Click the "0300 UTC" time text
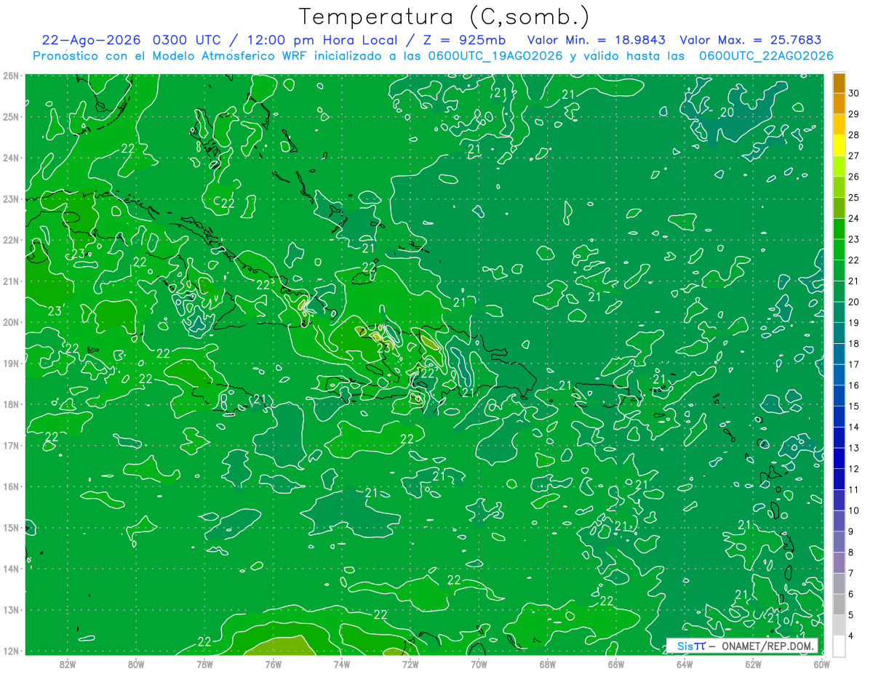 click(x=188, y=40)
